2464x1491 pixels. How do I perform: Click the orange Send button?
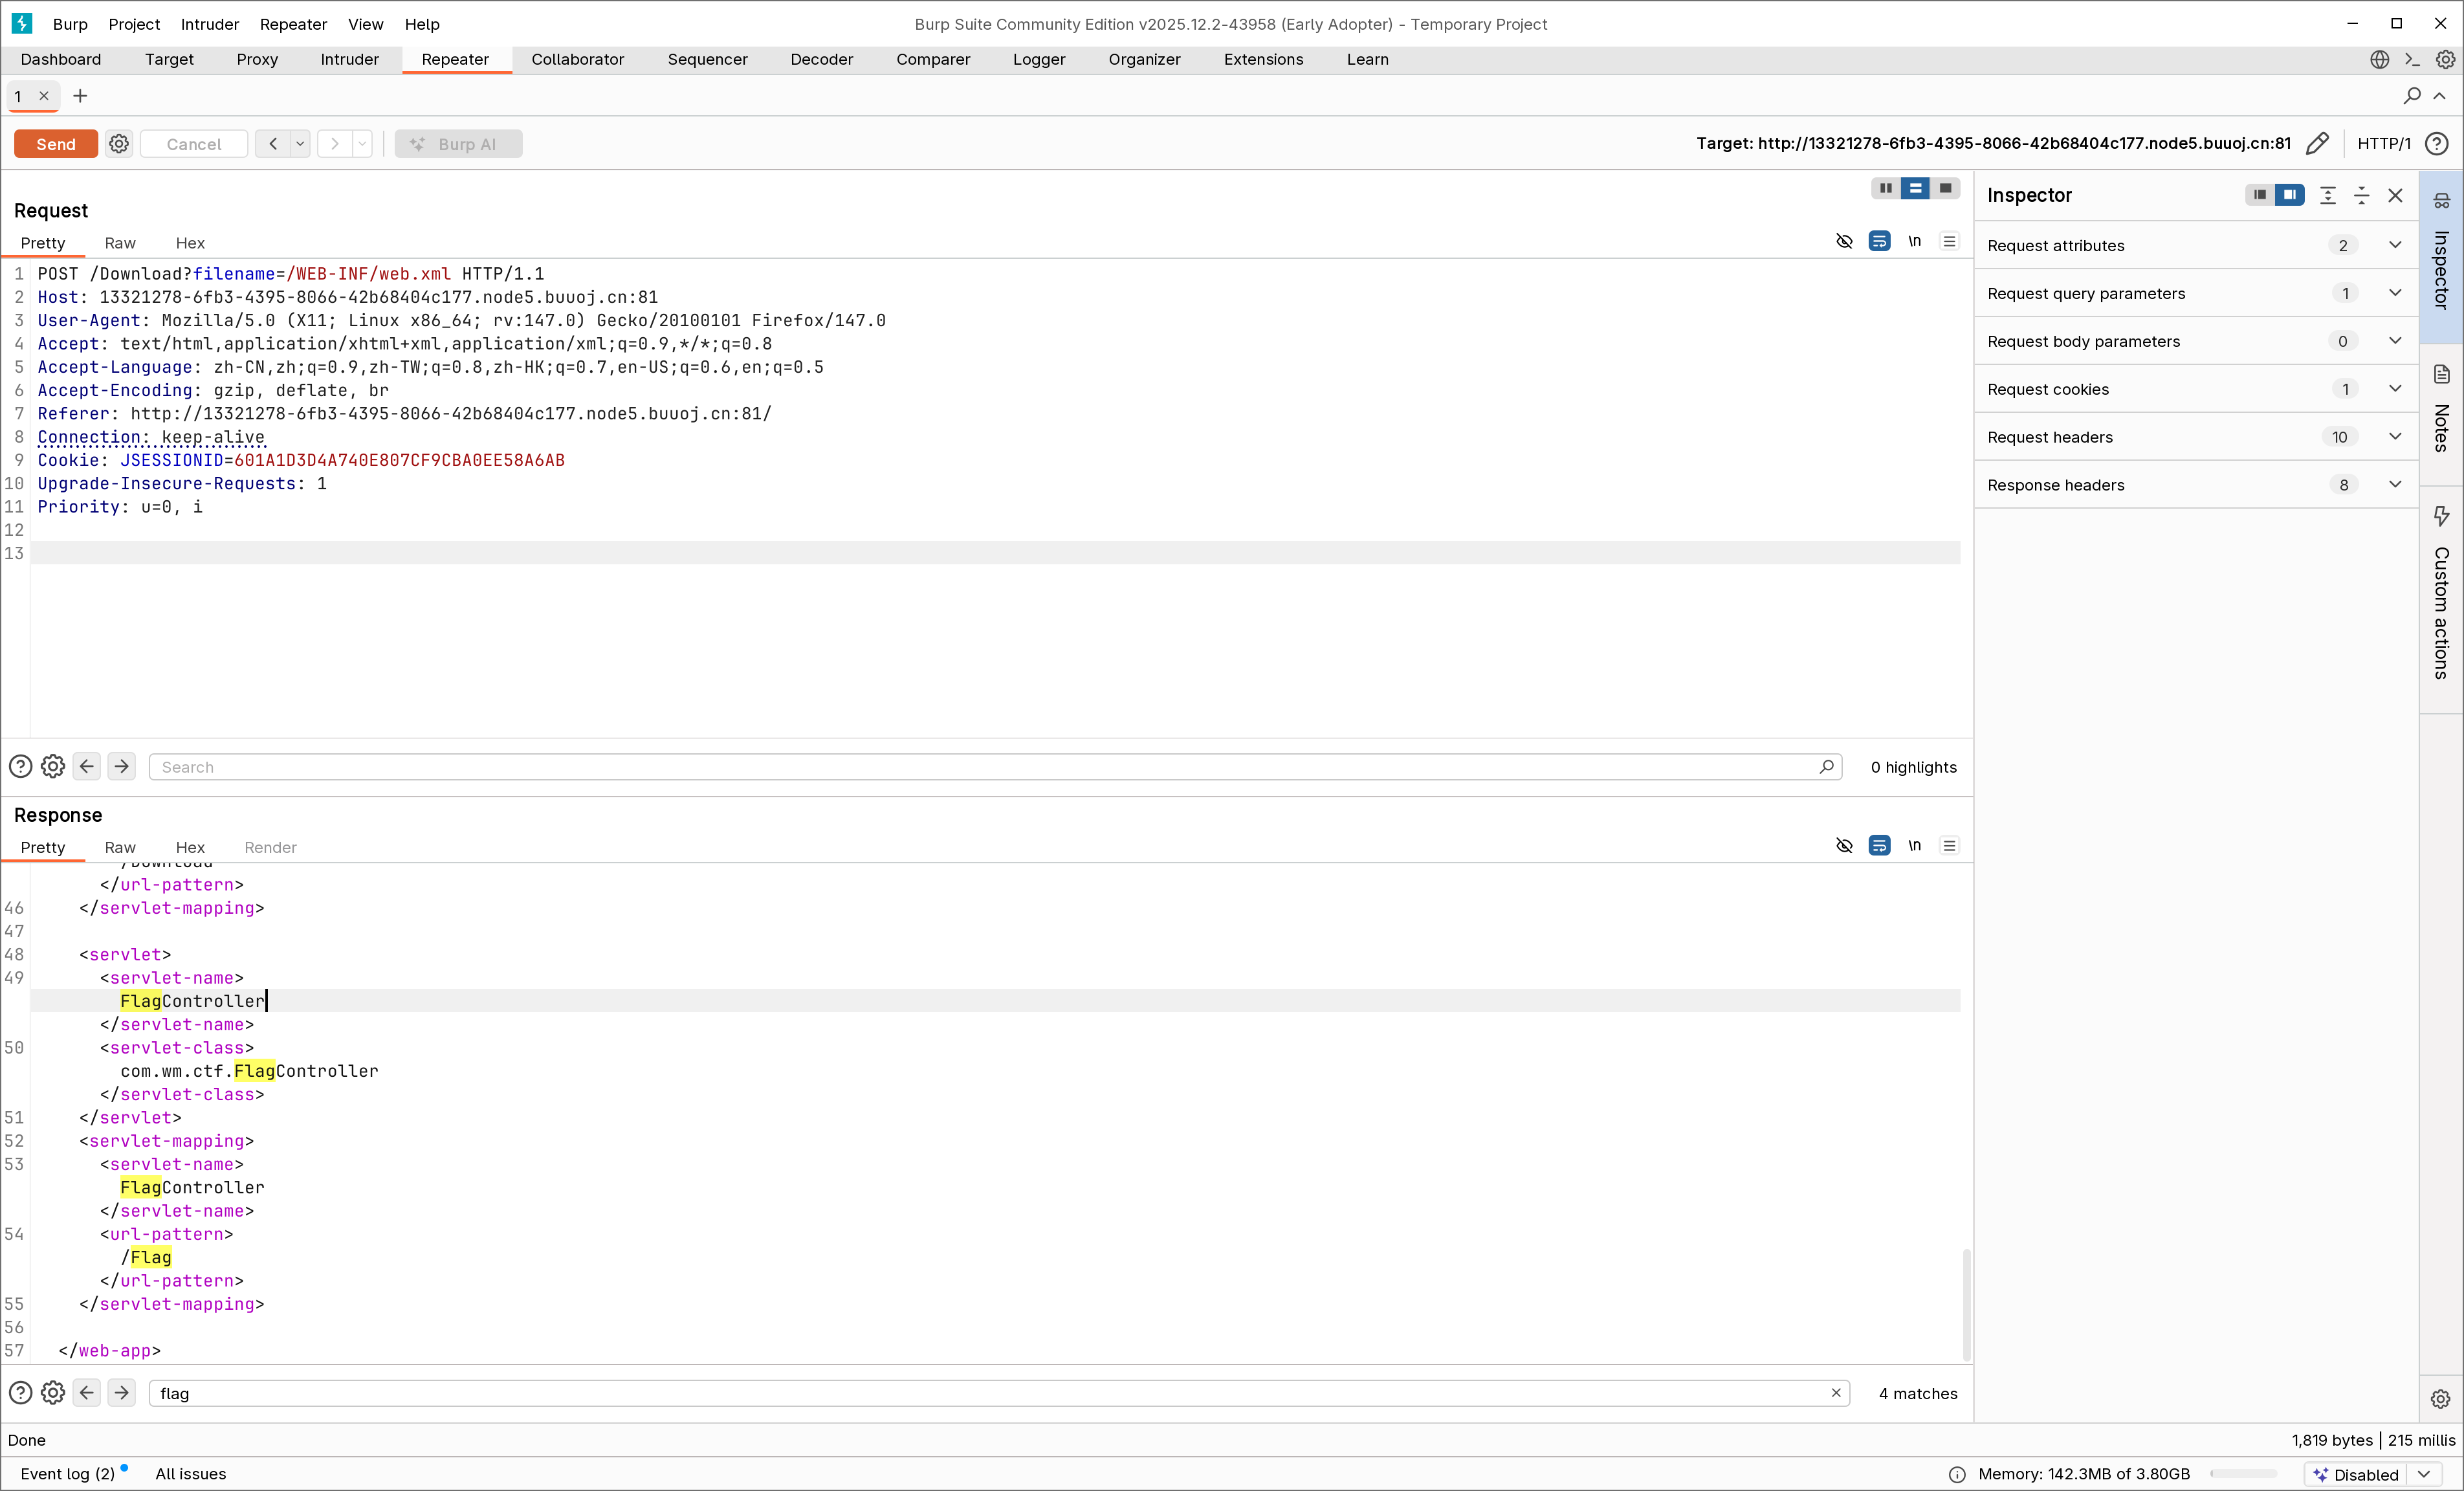[x=56, y=144]
